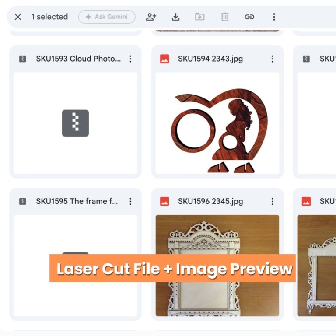Click image icon on partially visible bottom-right card
The height and width of the screenshot is (336, 336).
tap(306, 201)
